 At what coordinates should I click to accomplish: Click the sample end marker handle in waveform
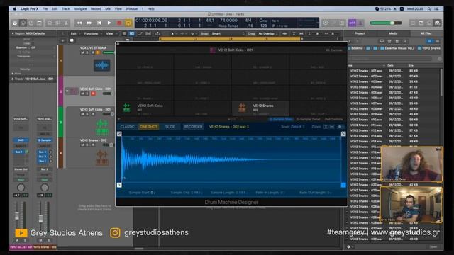point(343,185)
